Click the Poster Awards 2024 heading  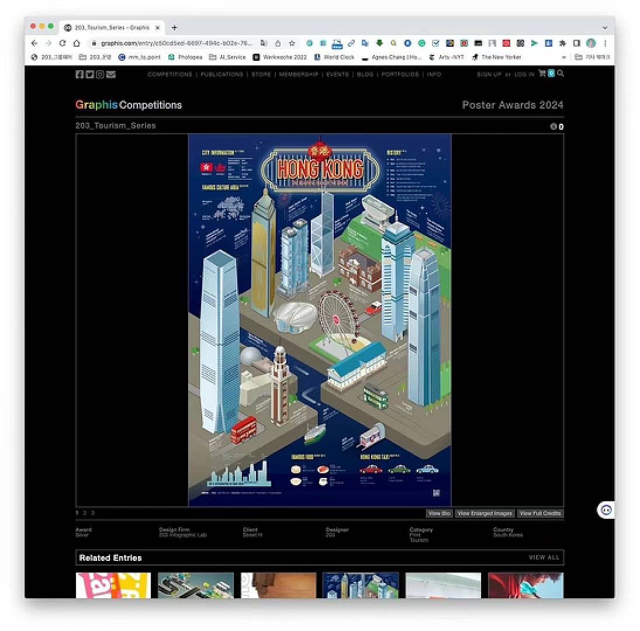512,105
